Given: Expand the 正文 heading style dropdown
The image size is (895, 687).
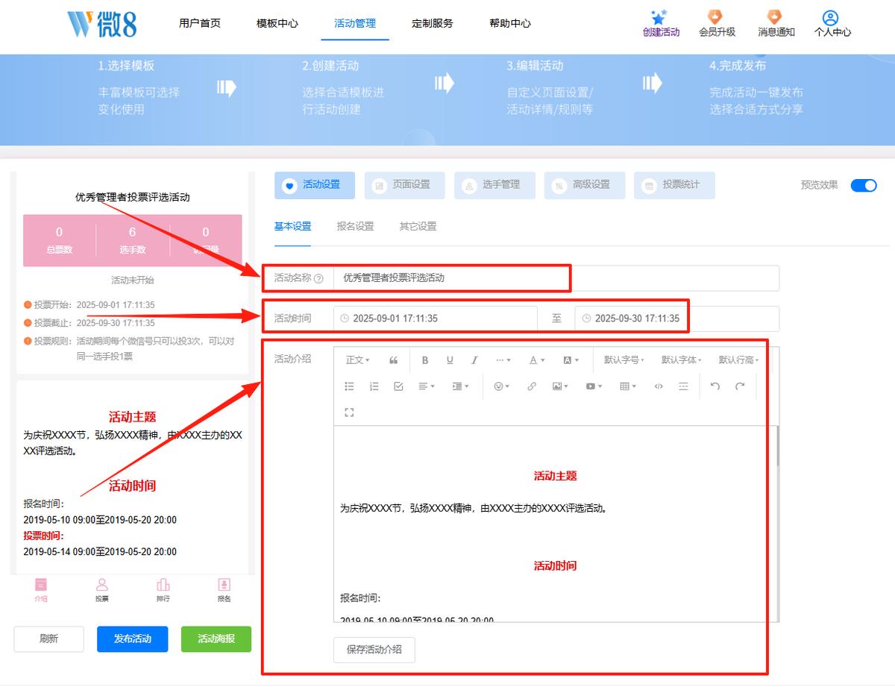Looking at the screenshot, I should (357, 360).
